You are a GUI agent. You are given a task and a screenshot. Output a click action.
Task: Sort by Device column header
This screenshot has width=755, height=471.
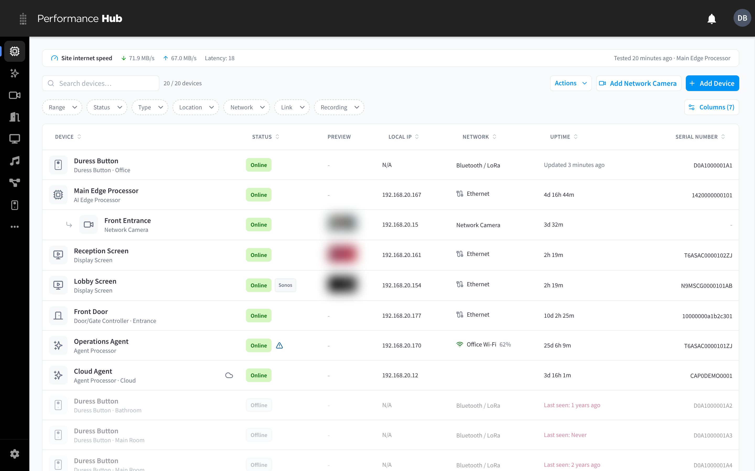coord(68,137)
